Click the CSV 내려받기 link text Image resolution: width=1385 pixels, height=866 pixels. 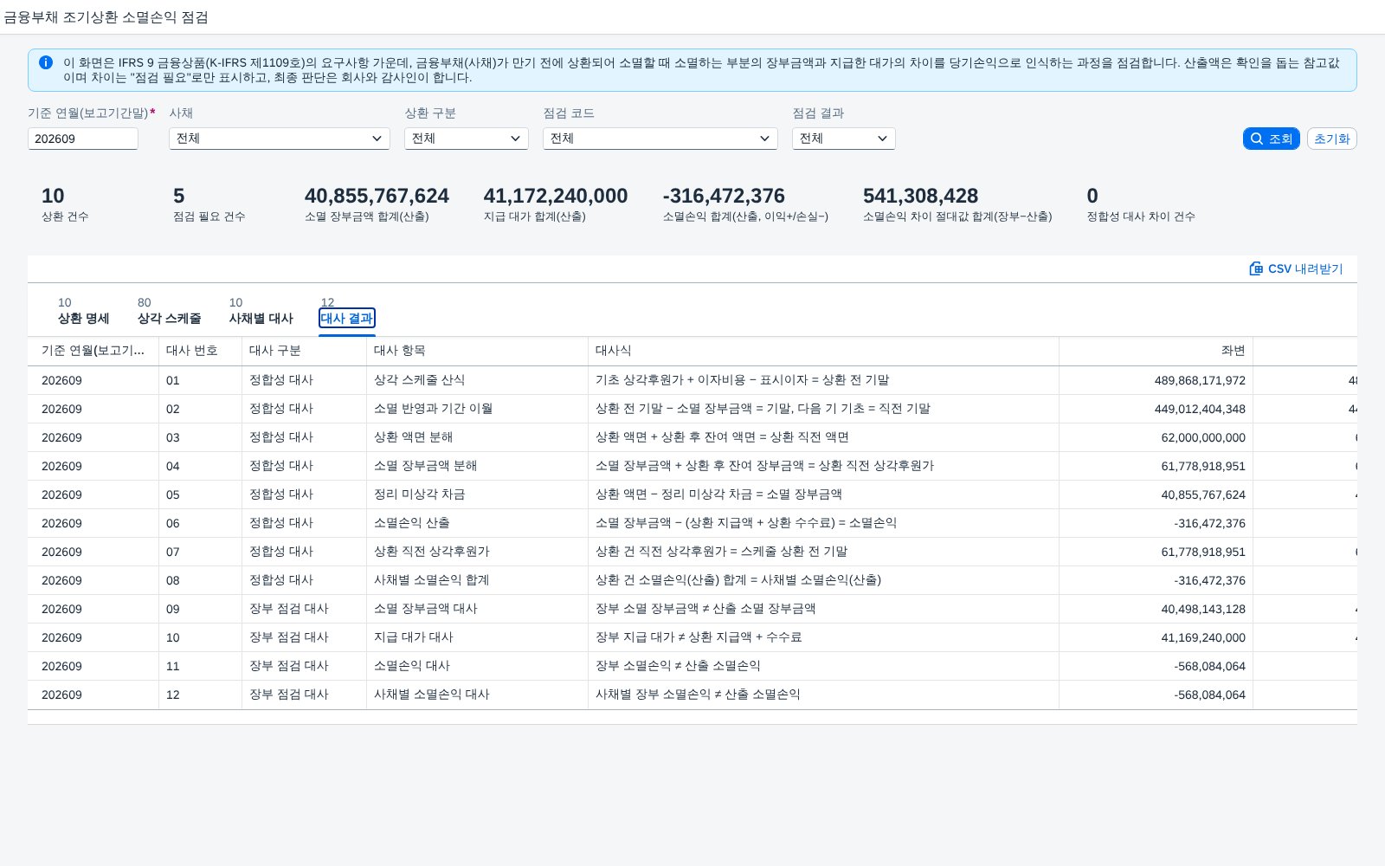[x=1305, y=268]
